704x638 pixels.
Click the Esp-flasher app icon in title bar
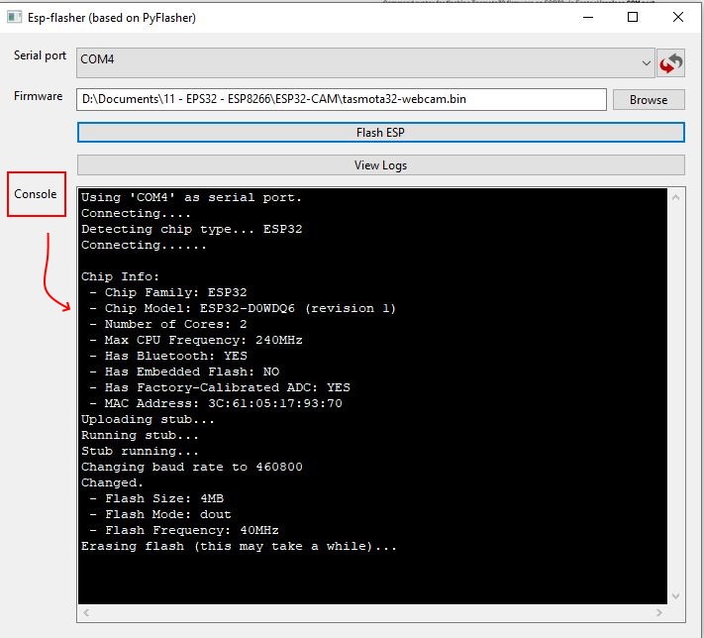coord(14,18)
